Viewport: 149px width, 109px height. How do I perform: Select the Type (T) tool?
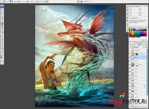coord(2,41)
